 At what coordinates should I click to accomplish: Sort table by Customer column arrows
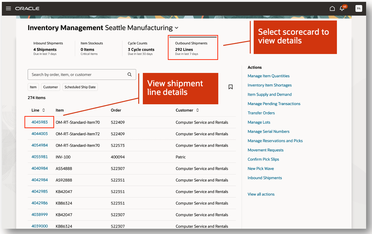pos(197,110)
